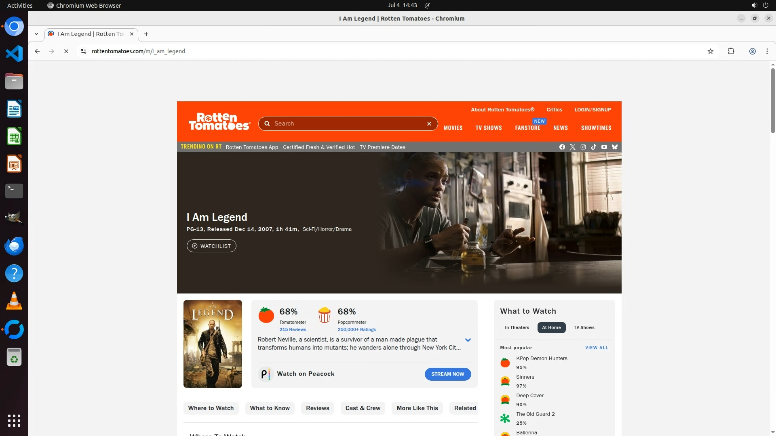
Task: Click the TikTok social icon
Action: tap(593, 147)
